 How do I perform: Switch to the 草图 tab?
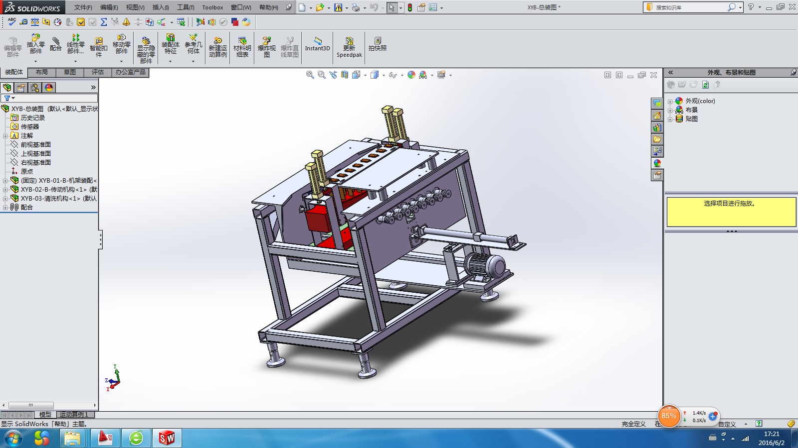(70, 73)
